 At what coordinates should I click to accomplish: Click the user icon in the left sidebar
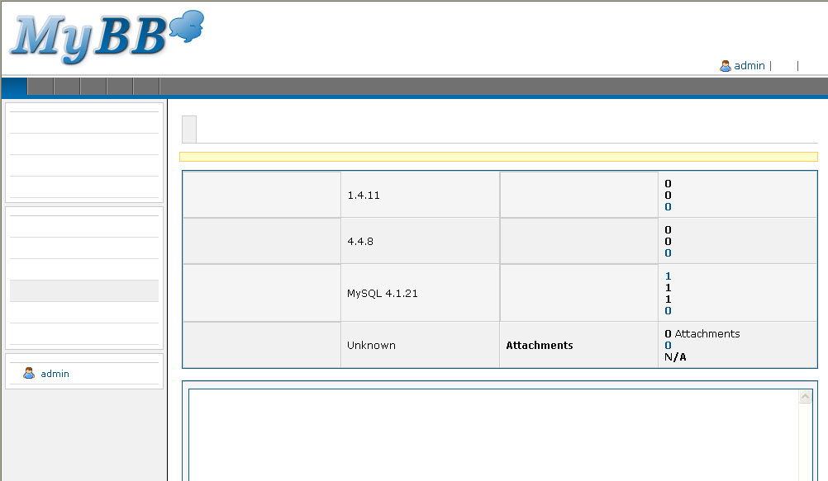click(x=29, y=374)
